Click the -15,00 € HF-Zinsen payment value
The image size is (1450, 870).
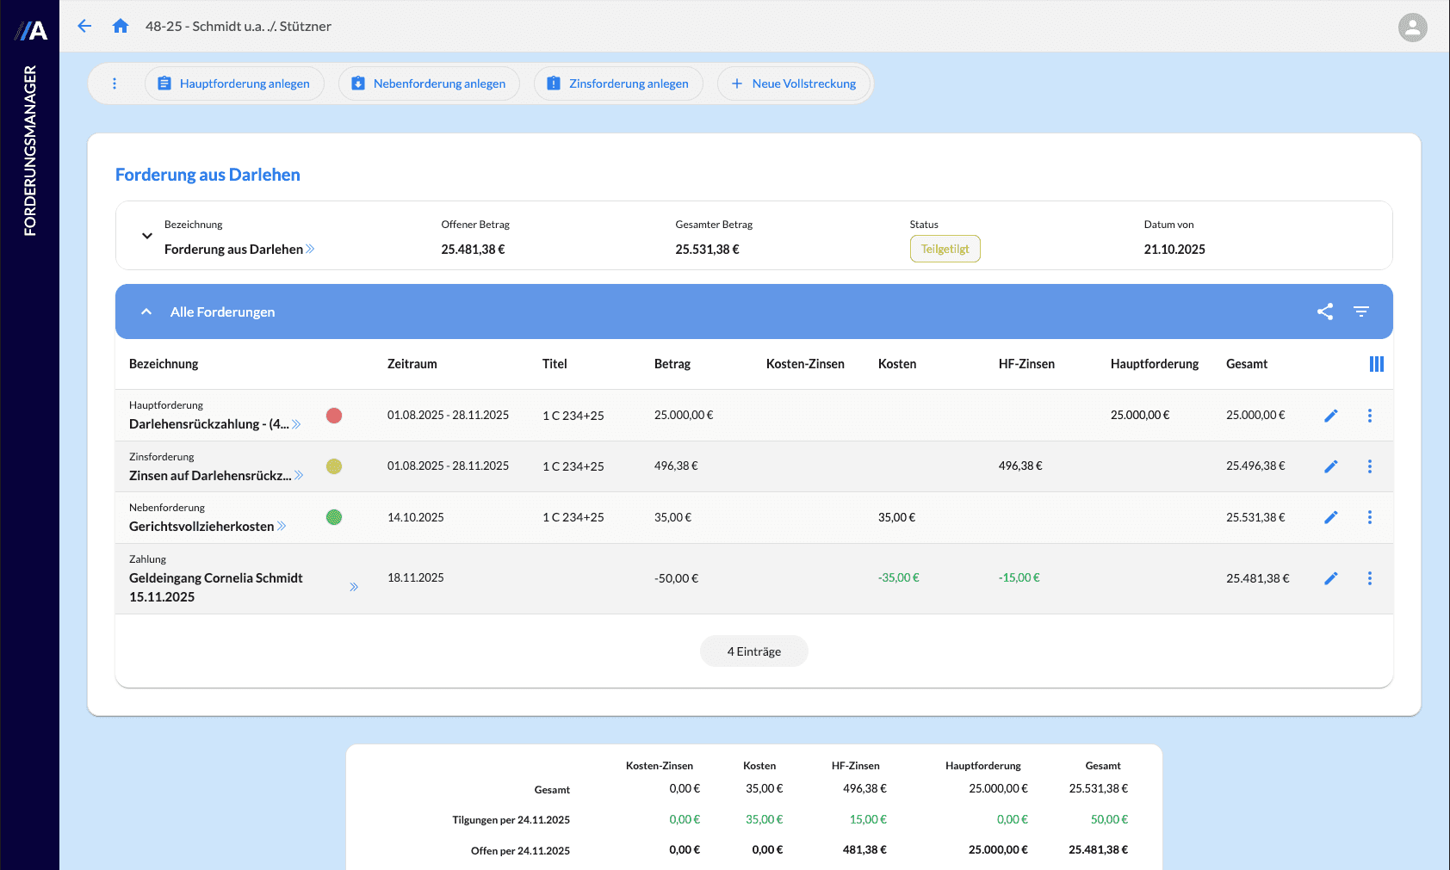click(x=1019, y=577)
